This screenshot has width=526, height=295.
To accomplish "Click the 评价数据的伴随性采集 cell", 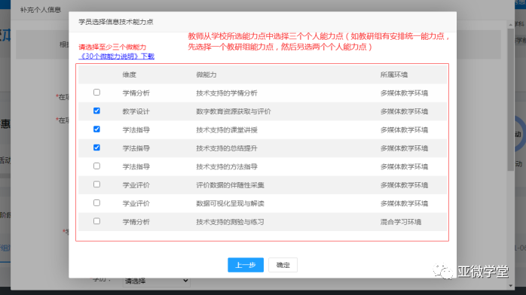I will [x=230, y=185].
